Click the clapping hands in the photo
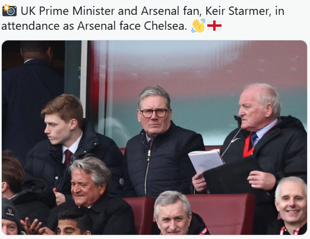The height and width of the screenshot is (239, 310). pyautogui.click(x=33, y=227)
